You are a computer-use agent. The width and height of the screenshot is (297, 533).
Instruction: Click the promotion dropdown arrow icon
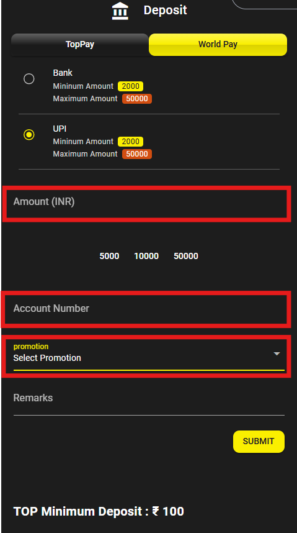277,354
